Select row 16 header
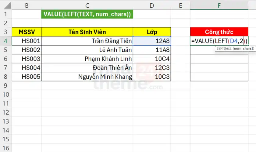 6,148
